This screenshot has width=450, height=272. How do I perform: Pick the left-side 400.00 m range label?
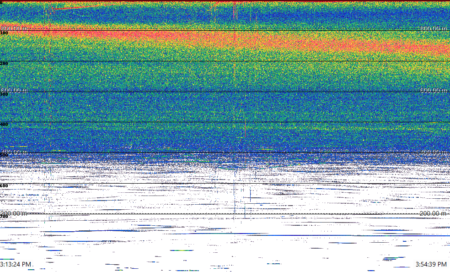pyautogui.click(x=14, y=152)
